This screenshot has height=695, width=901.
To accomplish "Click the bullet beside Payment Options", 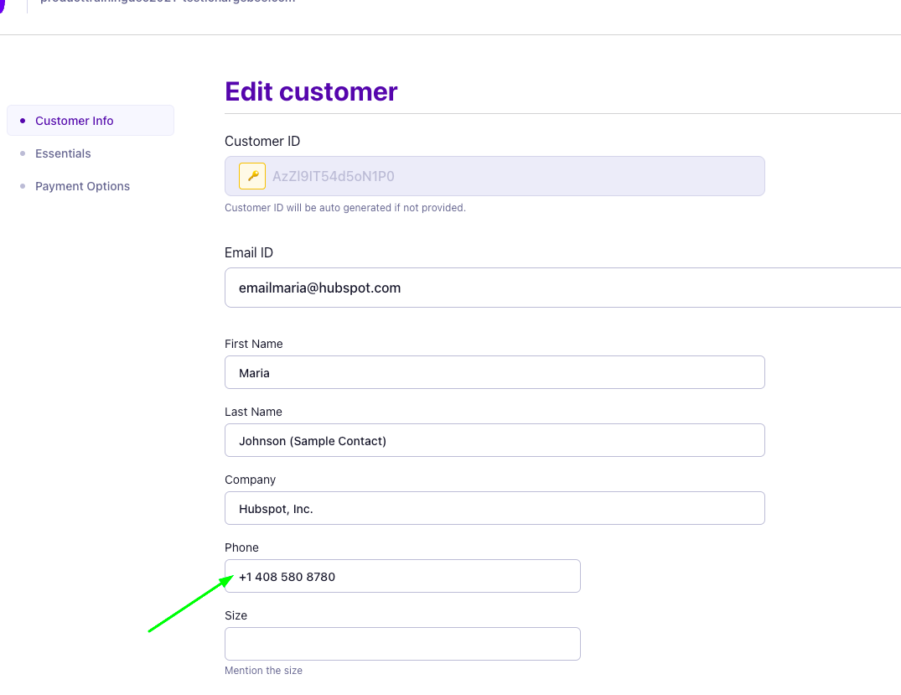I will (x=23, y=186).
